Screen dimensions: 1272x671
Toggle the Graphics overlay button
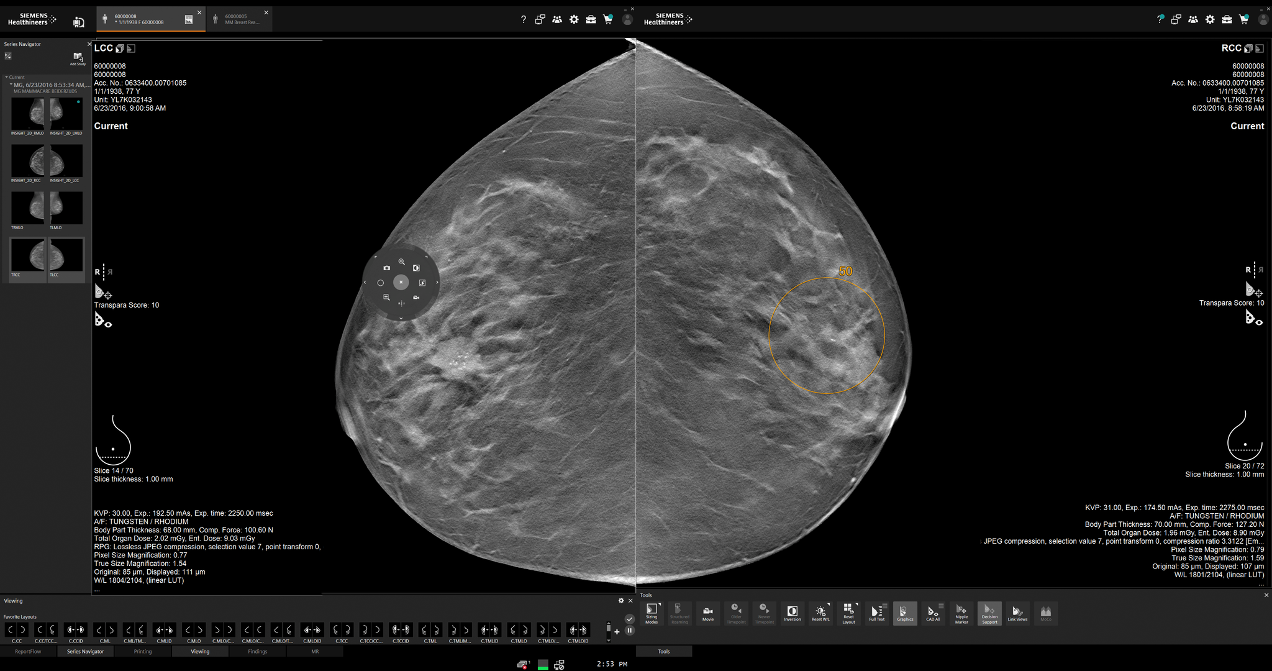point(905,613)
